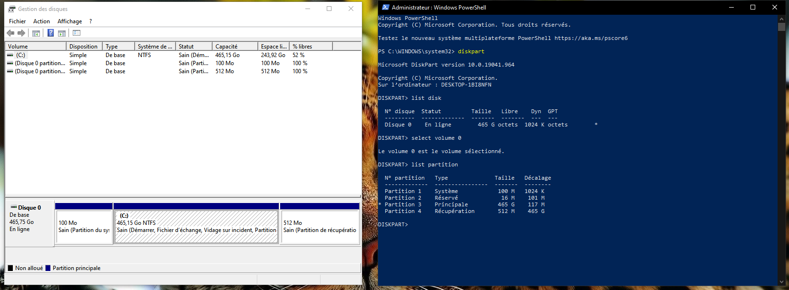Click the drive icon of the 512 Mo volume row
Image resolution: width=789 pixels, height=290 pixels.
10,71
